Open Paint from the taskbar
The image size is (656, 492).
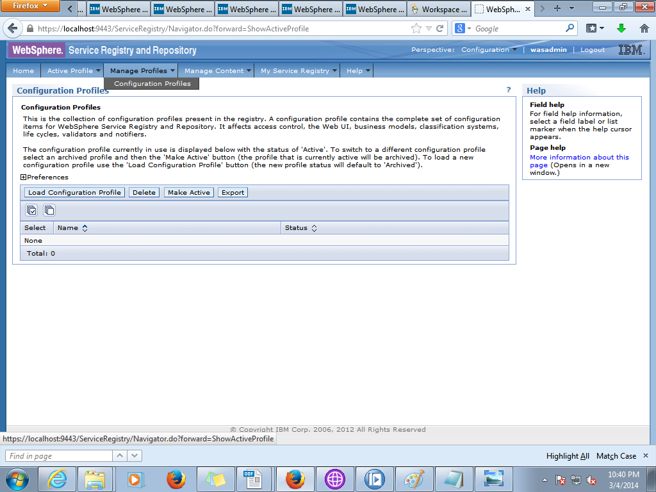[x=414, y=479]
